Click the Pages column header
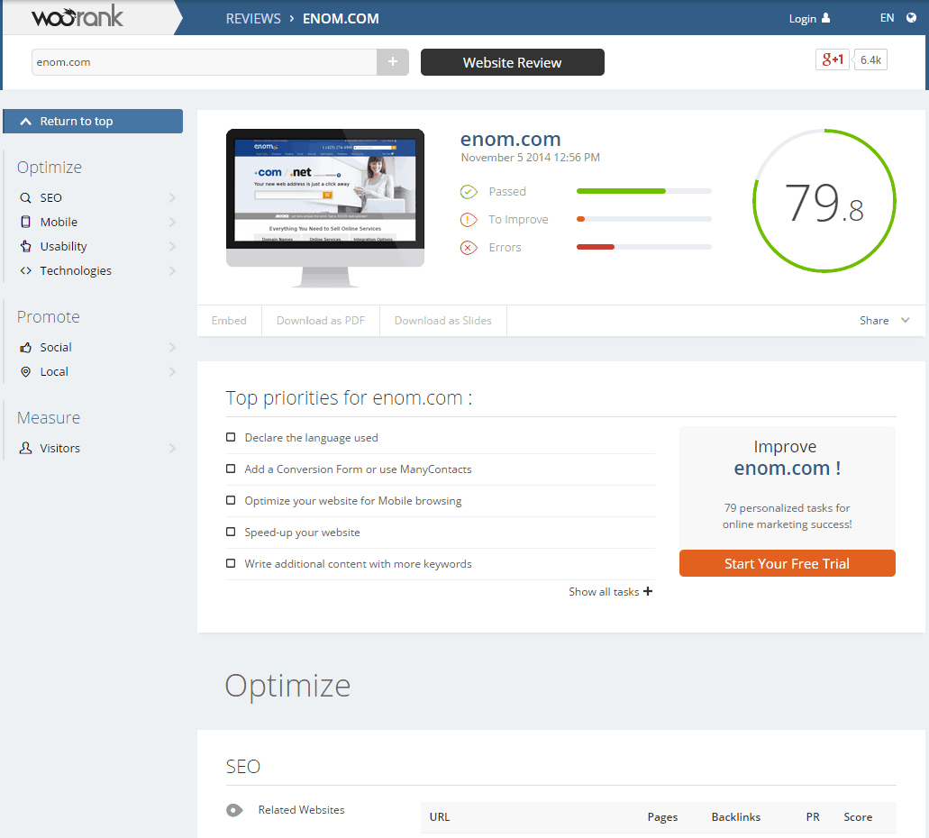The width and height of the screenshot is (929, 838). (662, 816)
